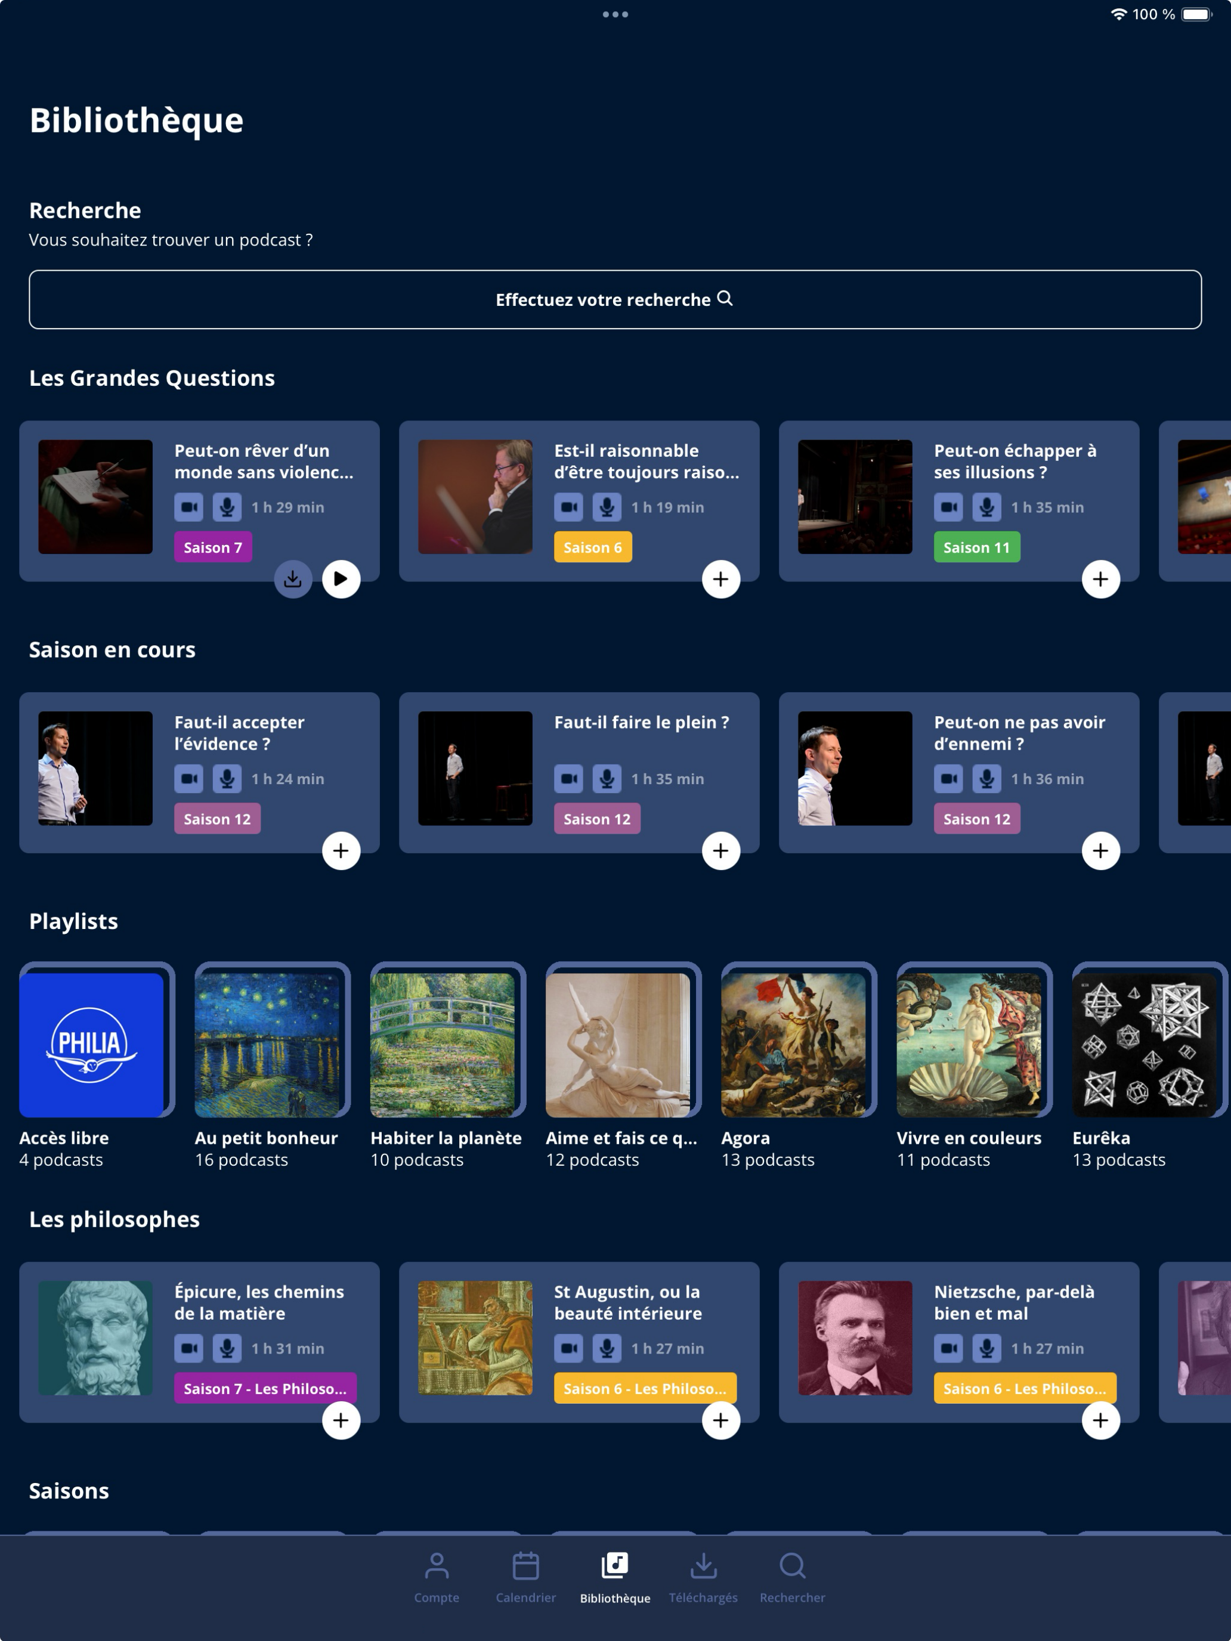The image size is (1231, 1641).
Task: Switch to the Calendrier tab
Action: coord(525,1577)
